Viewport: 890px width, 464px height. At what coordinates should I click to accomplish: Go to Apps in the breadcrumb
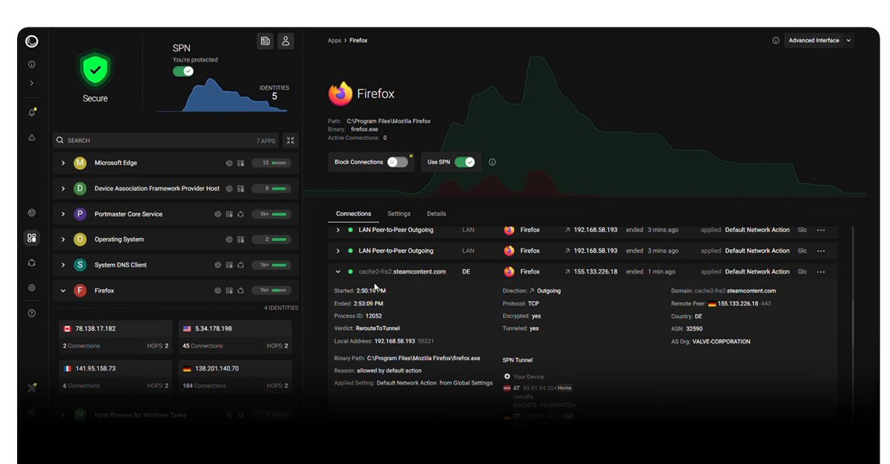click(334, 41)
